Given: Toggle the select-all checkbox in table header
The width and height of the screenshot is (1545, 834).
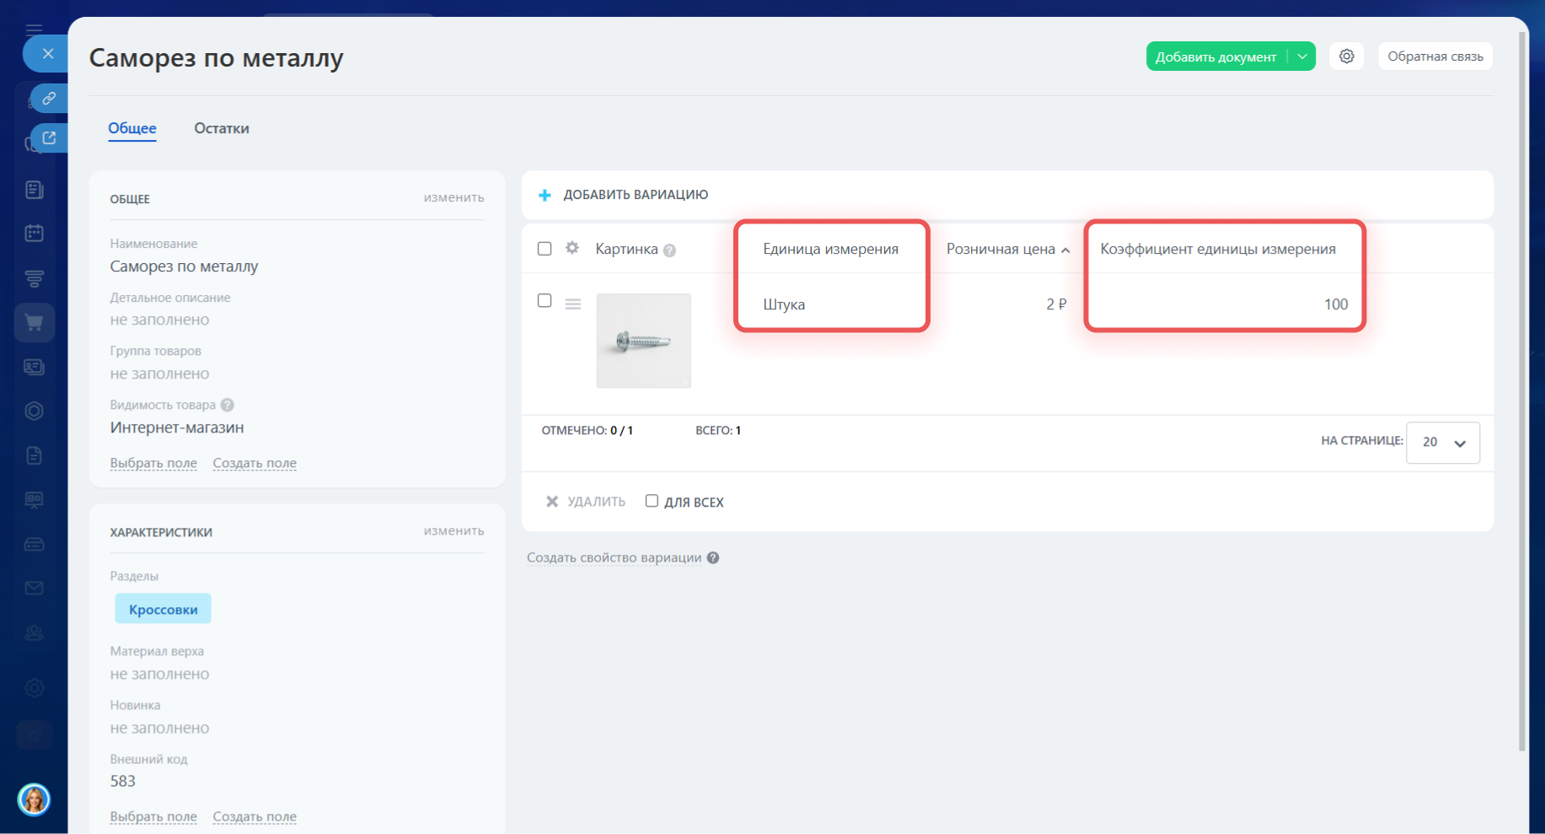Looking at the screenshot, I should pyautogui.click(x=545, y=249).
